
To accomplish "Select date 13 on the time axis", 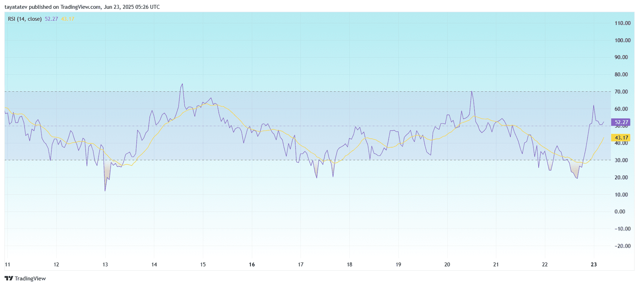I will [x=105, y=264].
